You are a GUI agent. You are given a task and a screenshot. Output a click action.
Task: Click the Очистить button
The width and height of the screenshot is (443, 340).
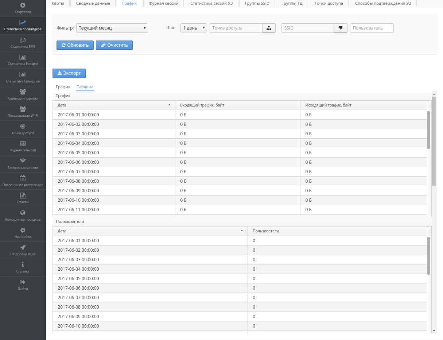coord(114,45)
